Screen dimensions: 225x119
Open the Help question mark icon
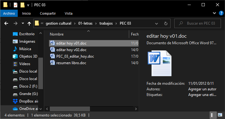[x=221, y=13]
